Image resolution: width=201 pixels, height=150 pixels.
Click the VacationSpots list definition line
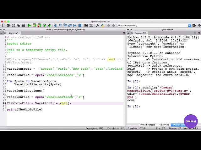(x=65, y=69)
